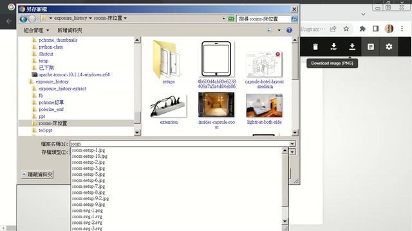Click the Save As dialog back arrow

23,19
